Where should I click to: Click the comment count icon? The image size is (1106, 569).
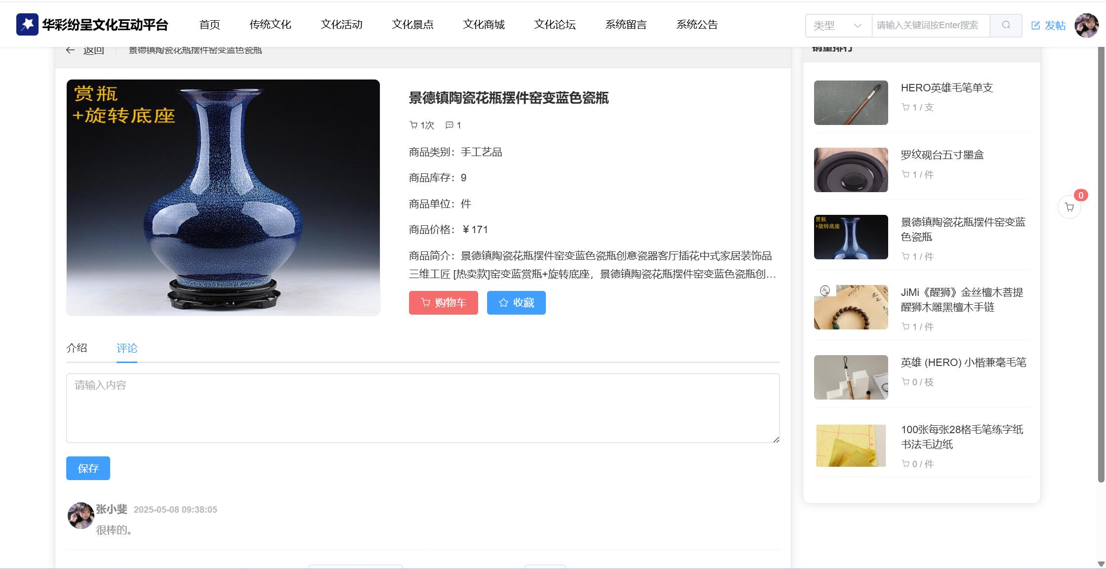tap(449, 125)
